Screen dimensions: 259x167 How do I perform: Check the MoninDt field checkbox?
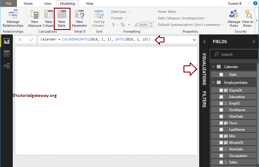(221, 143)
